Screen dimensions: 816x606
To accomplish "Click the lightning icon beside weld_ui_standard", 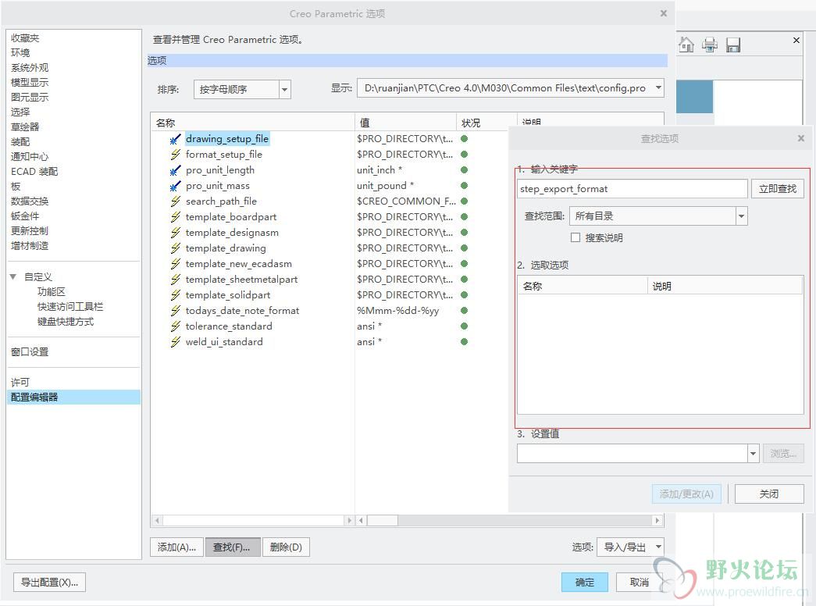I will pos(176,342).
